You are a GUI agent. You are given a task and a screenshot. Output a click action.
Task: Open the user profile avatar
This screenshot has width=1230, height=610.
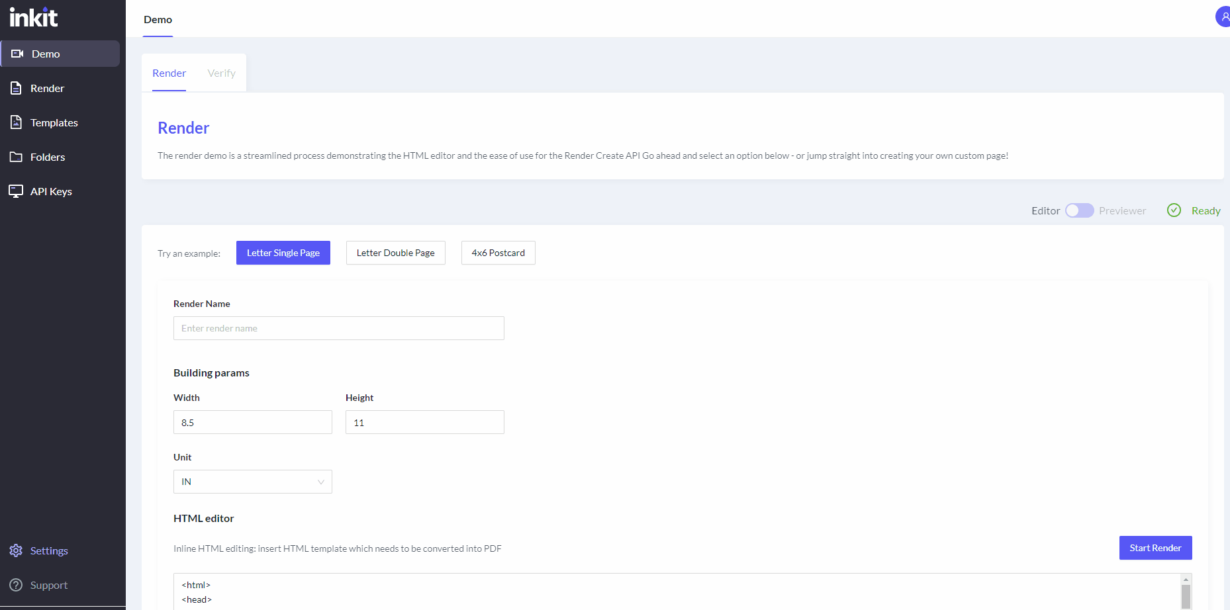point(1223,17)
